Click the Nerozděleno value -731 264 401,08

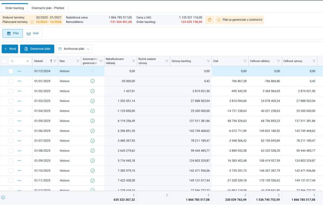coord(121,22)
